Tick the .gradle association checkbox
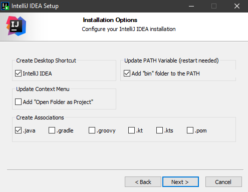248x192 pixels. click(x=52, y=130)
